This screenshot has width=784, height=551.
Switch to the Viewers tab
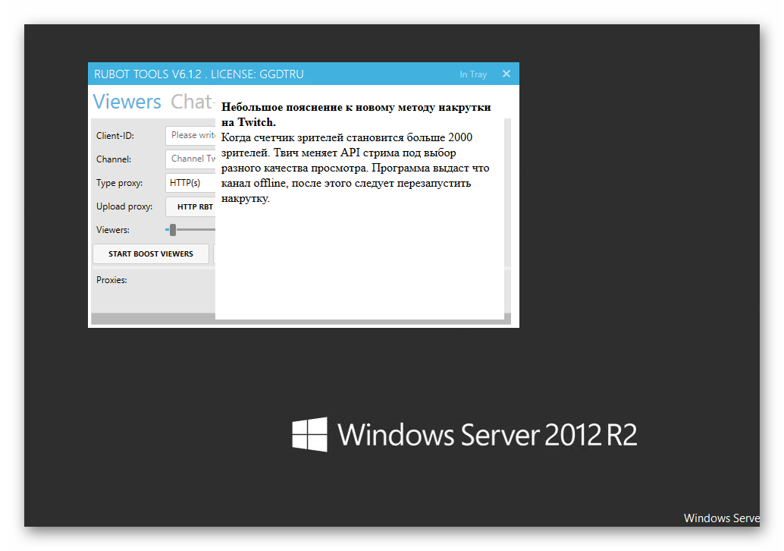point(127,102)
